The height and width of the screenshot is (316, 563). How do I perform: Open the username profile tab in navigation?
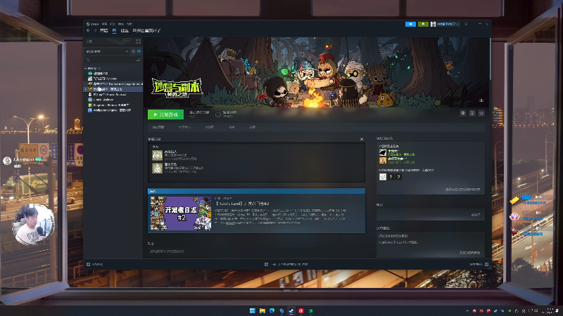tap(146, 31)
